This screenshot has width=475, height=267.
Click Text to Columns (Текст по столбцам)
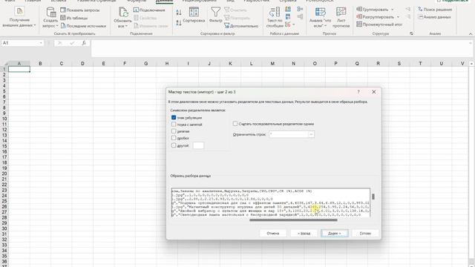(275, 17)
